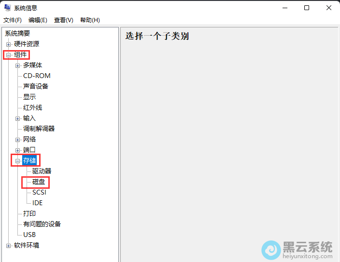Select the 驱动器 tree item
This screenshot has width=340, height=262.
42,171
